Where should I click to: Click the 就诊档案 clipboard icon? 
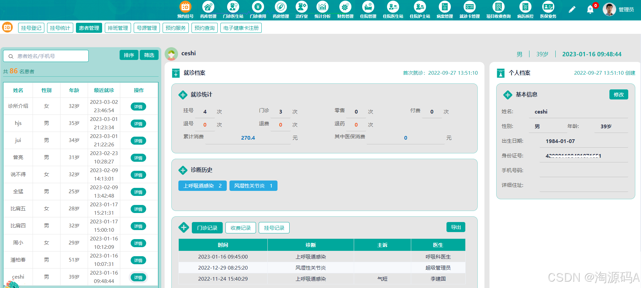click(176, 73)
